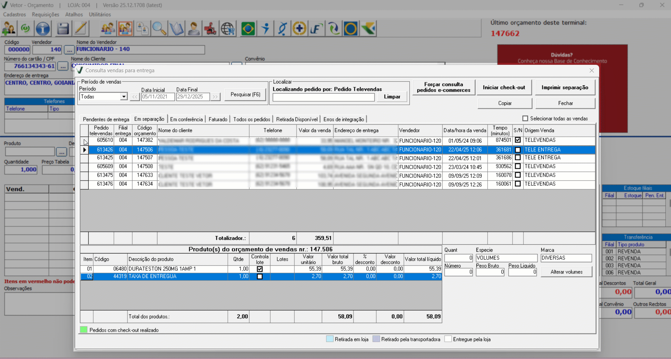Select the pencil edit icon
The width and height of the screenshot is (671, 359).
click(81, 28)
